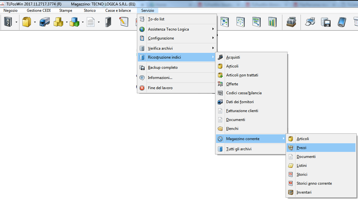This screenshot has height=199, width=358.
Task: Open the Stampe menu
Action: click(x=66, y=11)
